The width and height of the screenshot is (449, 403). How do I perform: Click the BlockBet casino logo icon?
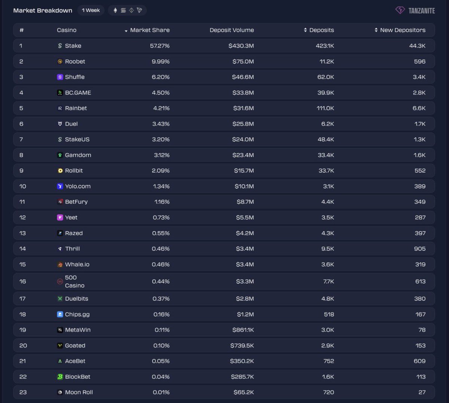point(60,377)
